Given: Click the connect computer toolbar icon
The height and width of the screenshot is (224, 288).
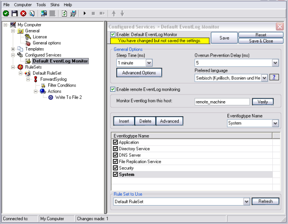Looking at the screenshot, I should point(44,13).
